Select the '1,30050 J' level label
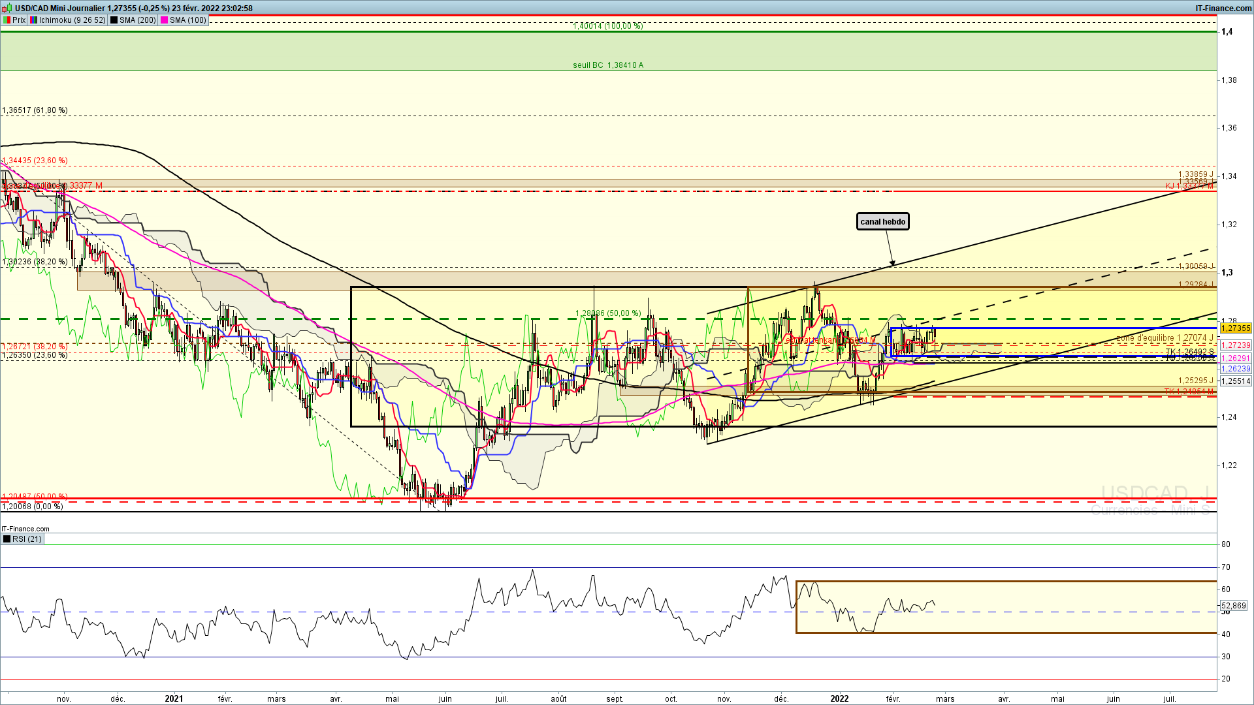1254x705 pixels. point(1196,266)
